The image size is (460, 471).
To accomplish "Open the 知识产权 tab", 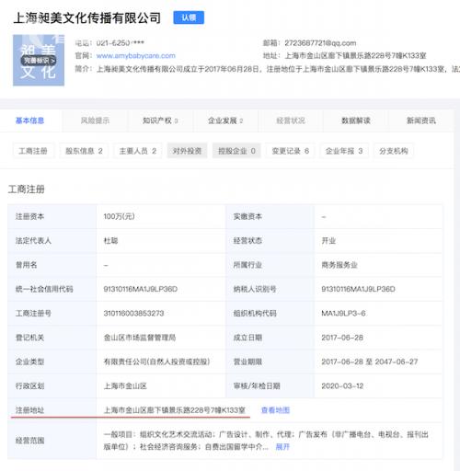I will (x=160, y=121).
